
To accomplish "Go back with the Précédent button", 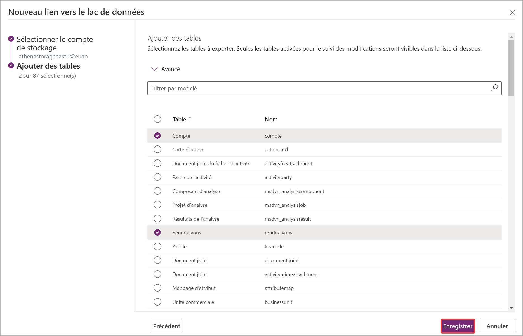I will click(x=166, y=326).
